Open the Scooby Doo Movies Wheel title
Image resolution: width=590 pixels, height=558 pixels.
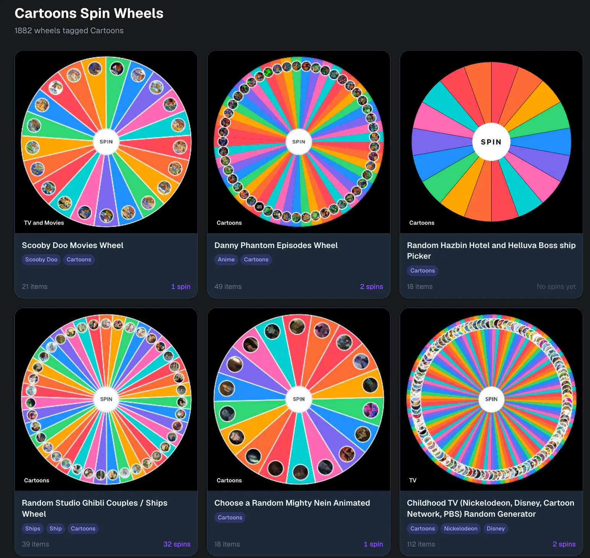coord(73,245)
